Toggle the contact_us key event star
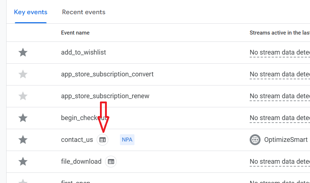Image resolution: width=310 pixels, height=183 pixels. 23,140
